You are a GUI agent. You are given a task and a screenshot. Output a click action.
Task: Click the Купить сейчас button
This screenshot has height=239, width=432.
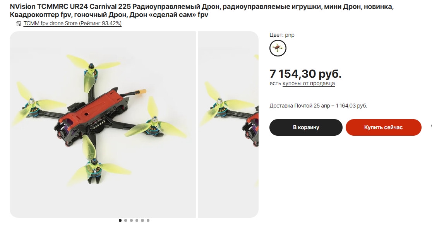click(384, 127)
